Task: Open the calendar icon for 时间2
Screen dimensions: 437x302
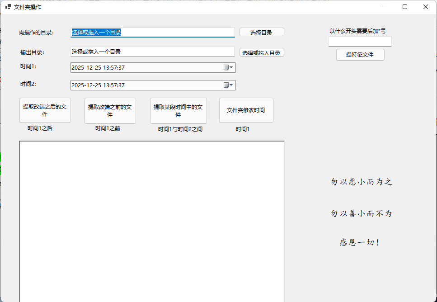Action: click(x=228, y=85)
